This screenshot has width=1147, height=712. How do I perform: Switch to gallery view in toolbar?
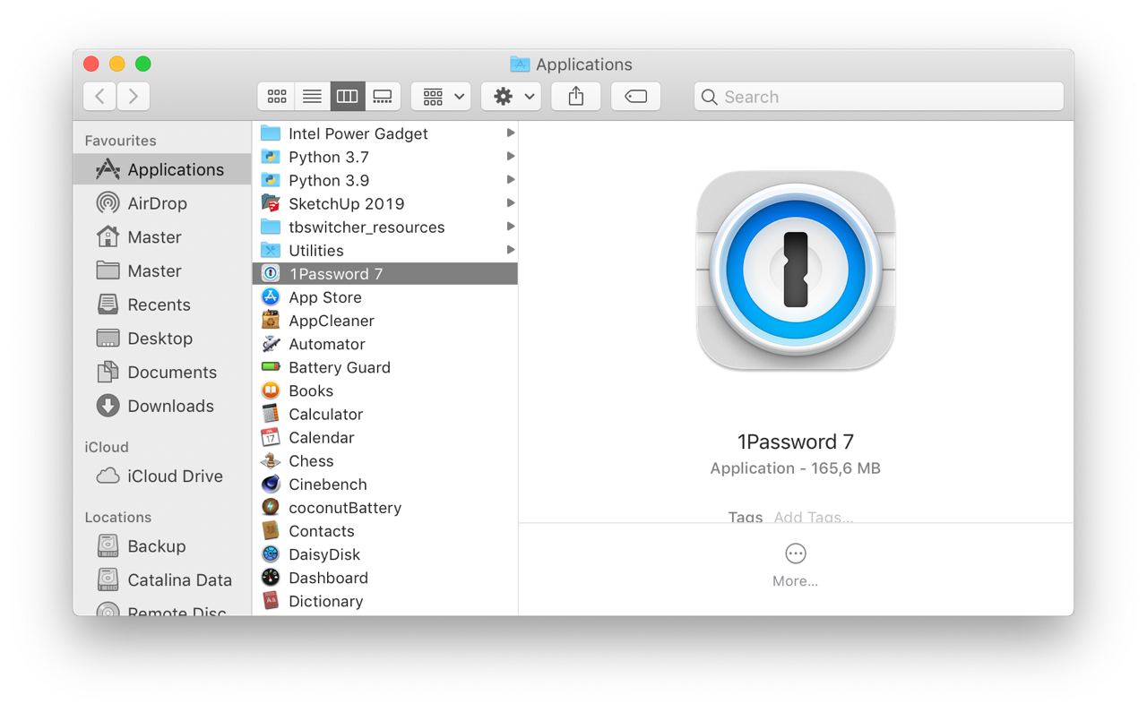coord(383,97)
